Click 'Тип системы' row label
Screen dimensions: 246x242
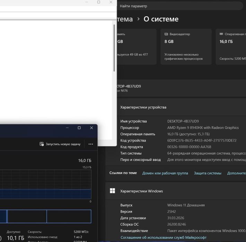(131, 153)
